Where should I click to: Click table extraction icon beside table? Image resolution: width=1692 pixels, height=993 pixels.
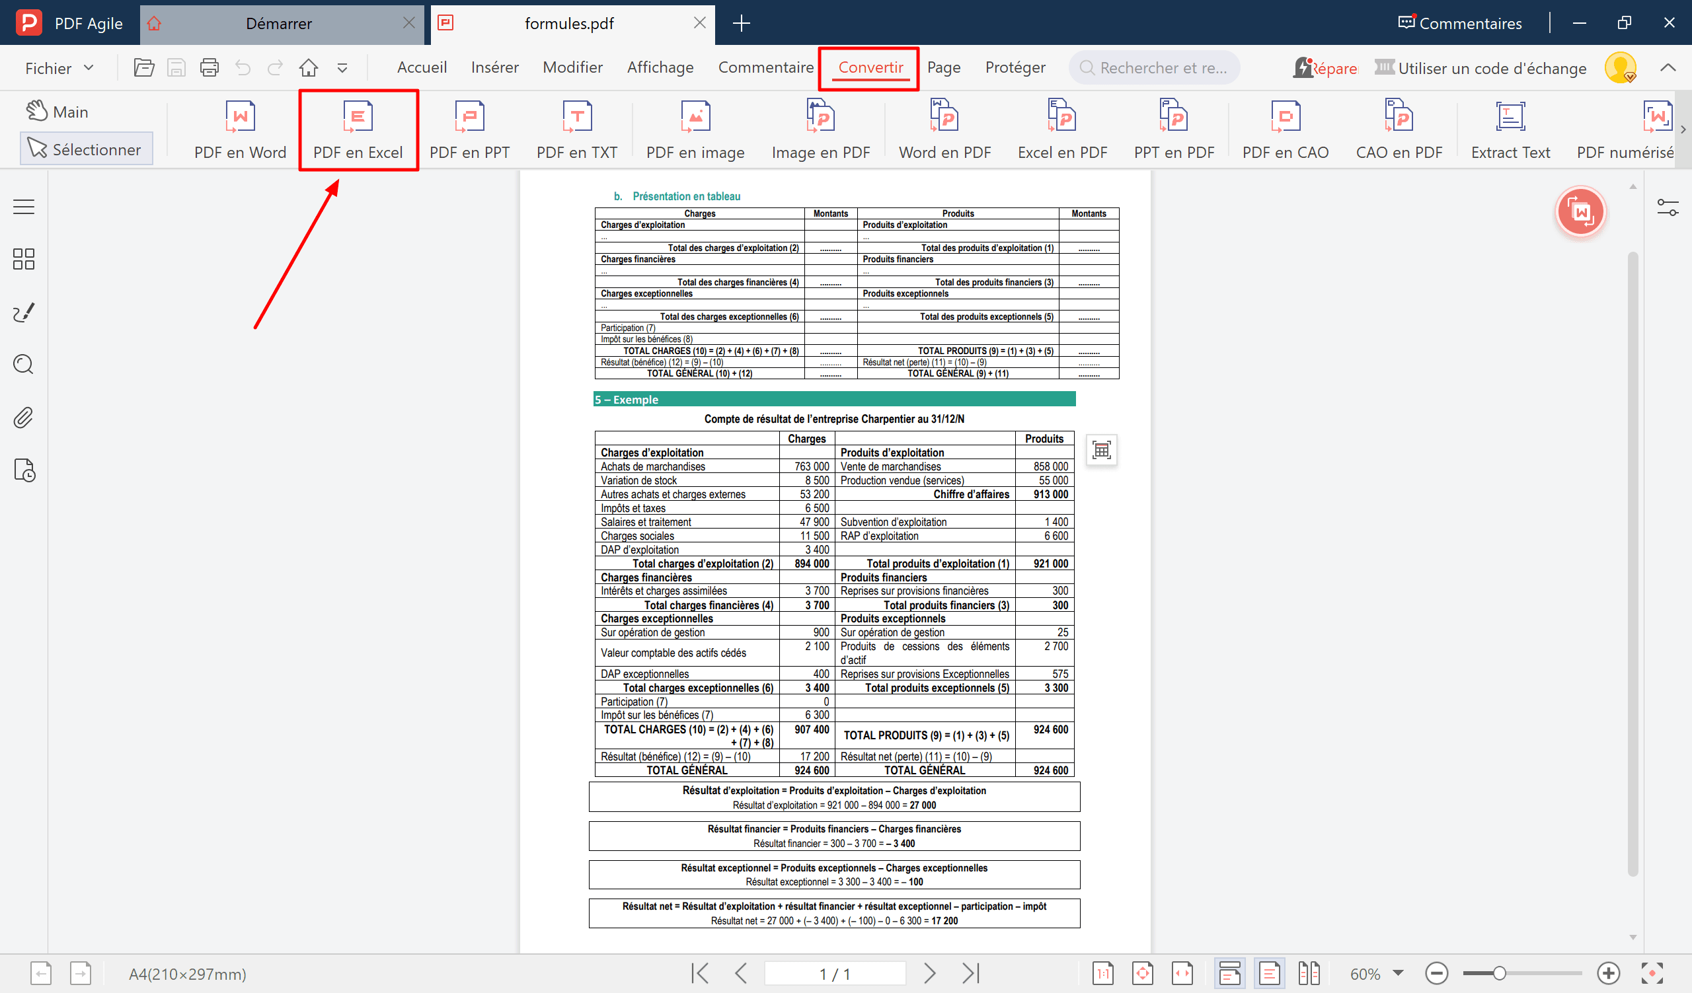(x=1101, y=449)
